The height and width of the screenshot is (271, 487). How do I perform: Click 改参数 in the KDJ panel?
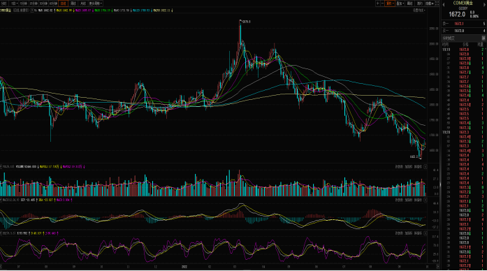point(399,233)
